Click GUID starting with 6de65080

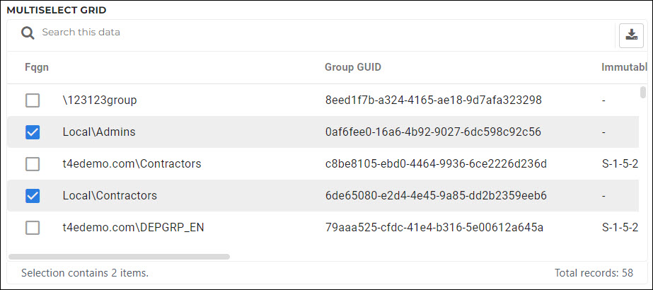pos(436,195)
